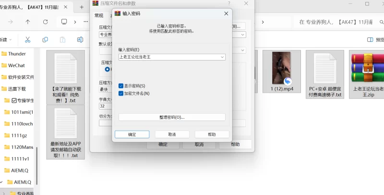
Task: Click 确定 in the password dialog
Action: tap(132, 134)
